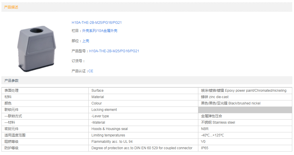Click the -40℃...+125℃ temperature value
Screen dimensions: 294x155
click(x=212, y=135)
